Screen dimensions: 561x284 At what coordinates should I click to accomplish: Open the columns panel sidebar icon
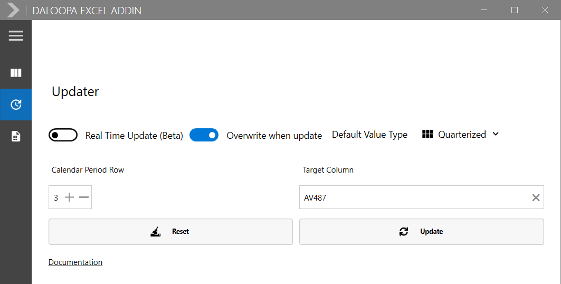click(16, 73)
